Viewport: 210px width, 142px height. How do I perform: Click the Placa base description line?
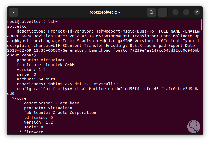[x=51, y=103]
